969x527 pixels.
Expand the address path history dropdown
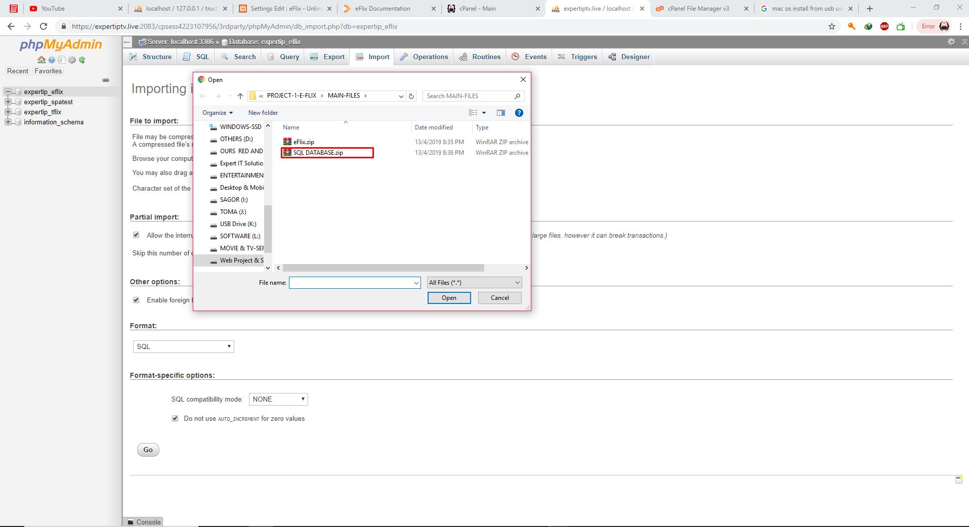(401, 96)
